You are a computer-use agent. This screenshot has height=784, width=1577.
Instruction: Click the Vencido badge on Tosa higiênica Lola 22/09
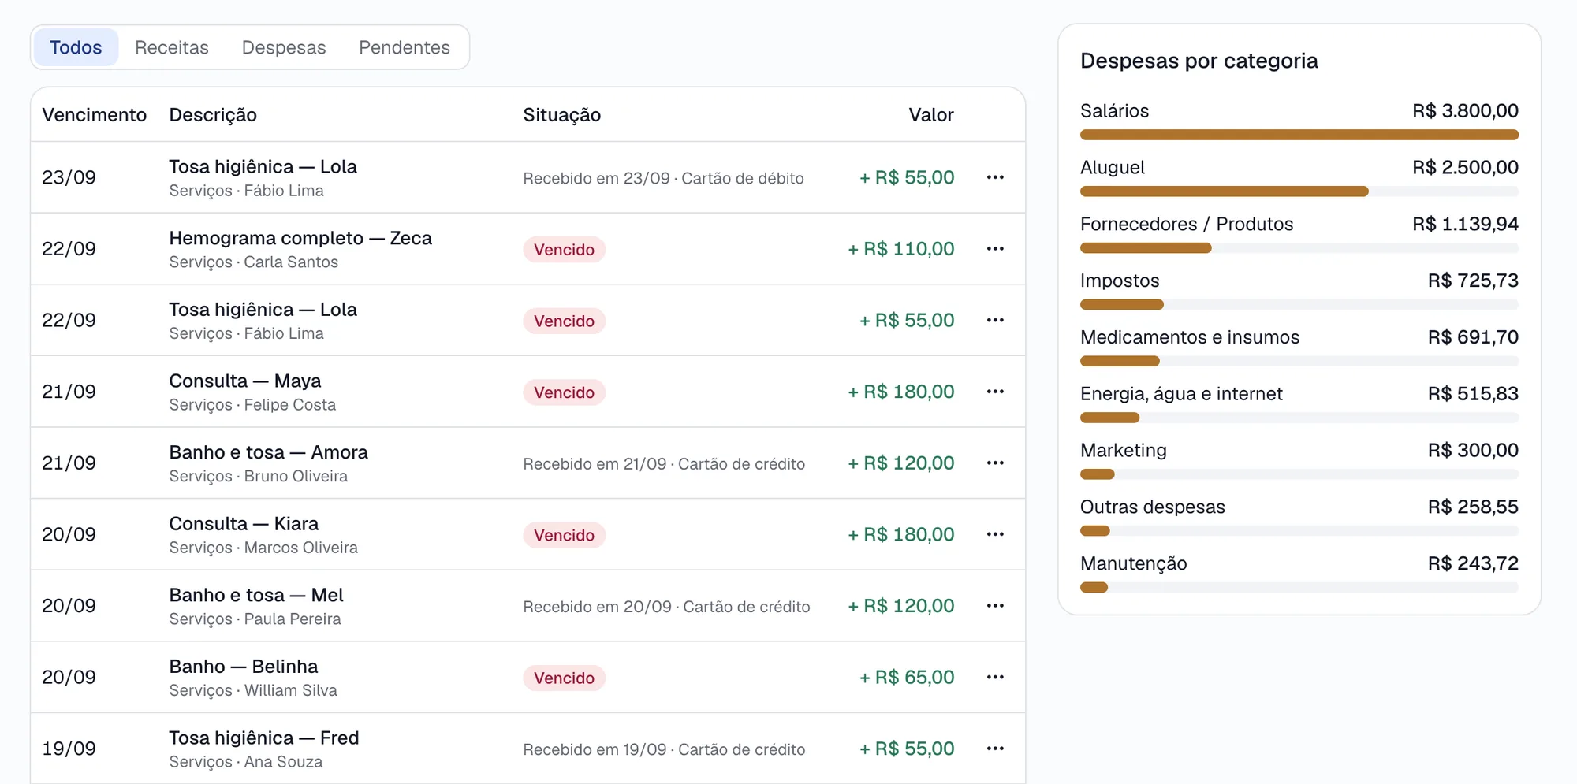(565, 321)
